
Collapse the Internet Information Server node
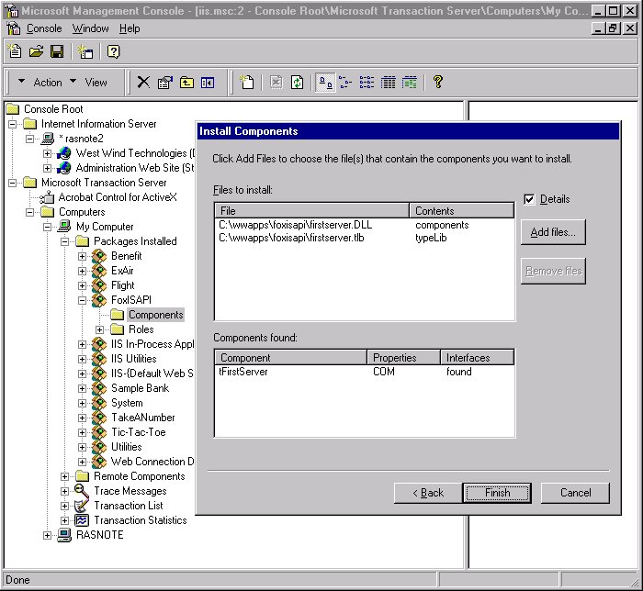click(x=13, y=124)
